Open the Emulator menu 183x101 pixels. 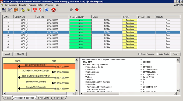pos(23,5)
